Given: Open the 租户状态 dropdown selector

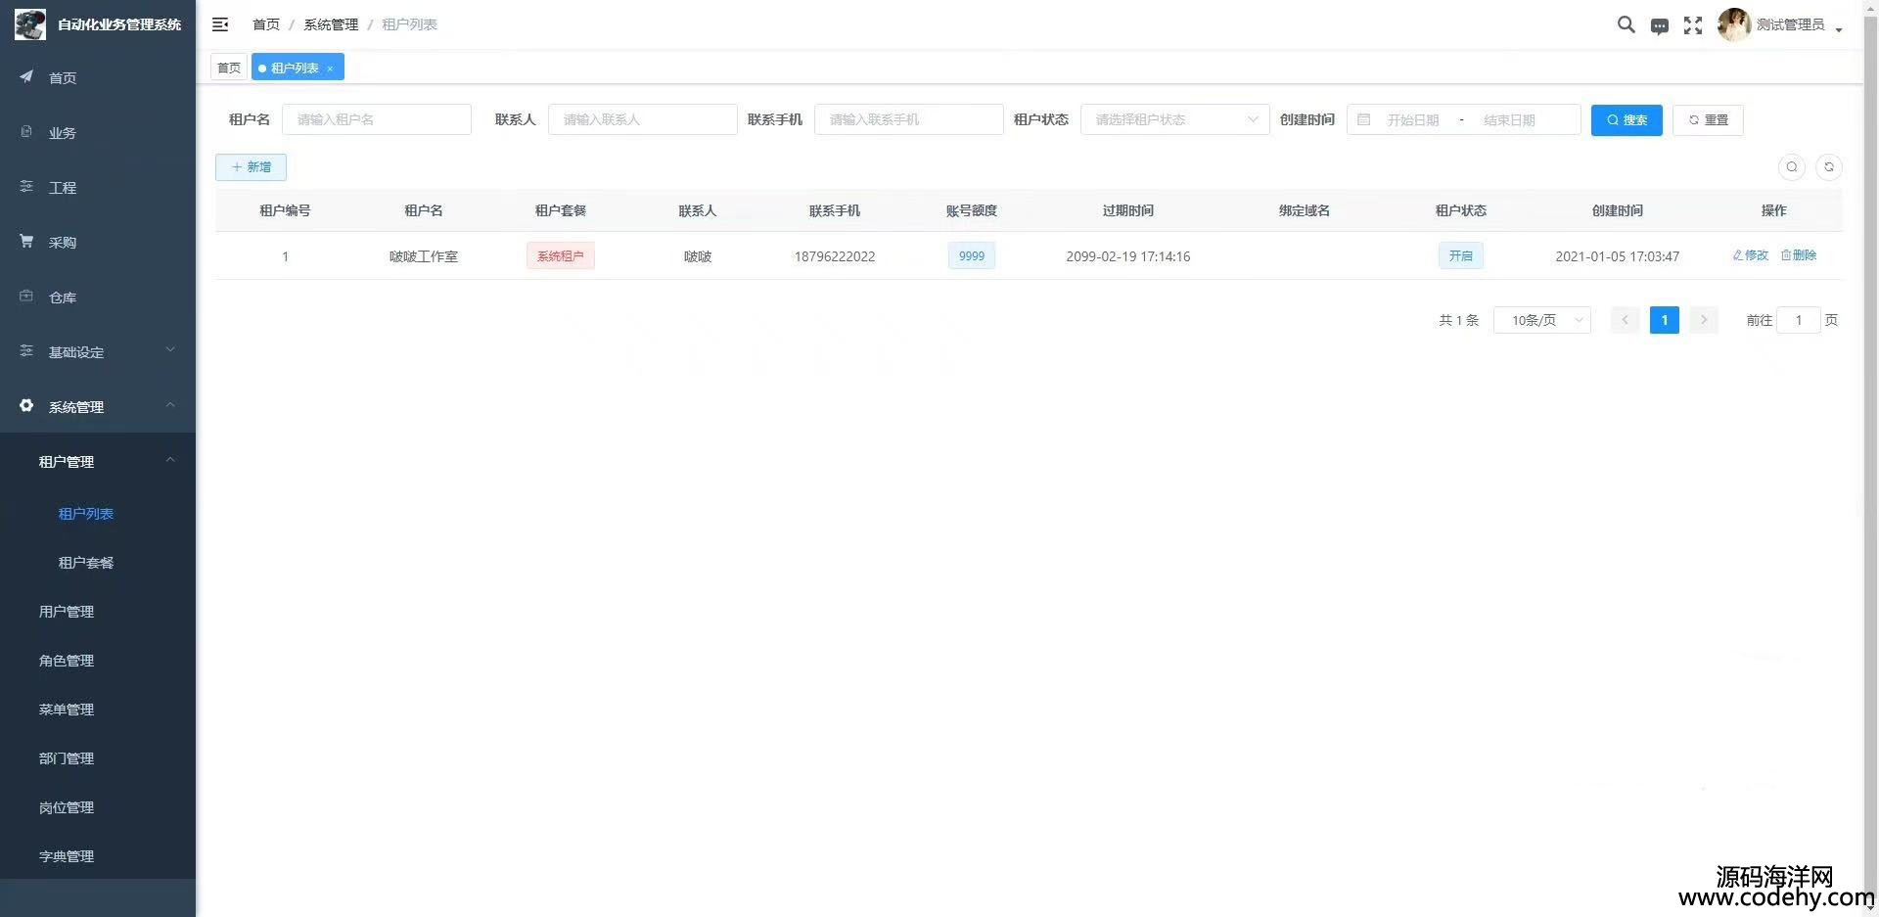Looking at the screenshot, I should (1174, 119).
